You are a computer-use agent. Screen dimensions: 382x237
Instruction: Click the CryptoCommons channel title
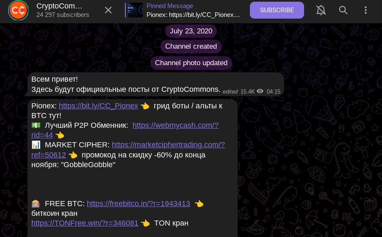(59, 6)
